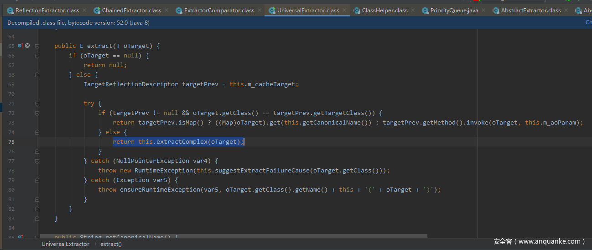Open the AbstractExtractor.class tab
The height and width of the screenshot is (250, 592).
(531, 10)
